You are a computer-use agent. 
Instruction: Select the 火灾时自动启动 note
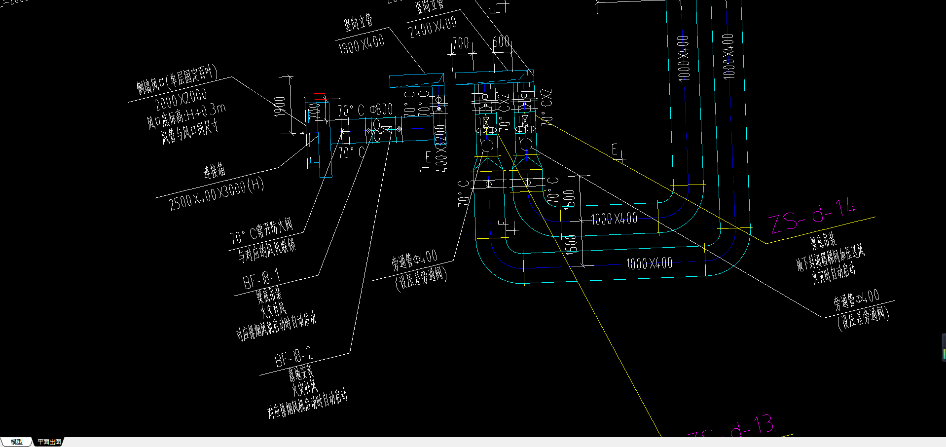tap(834, 273)
